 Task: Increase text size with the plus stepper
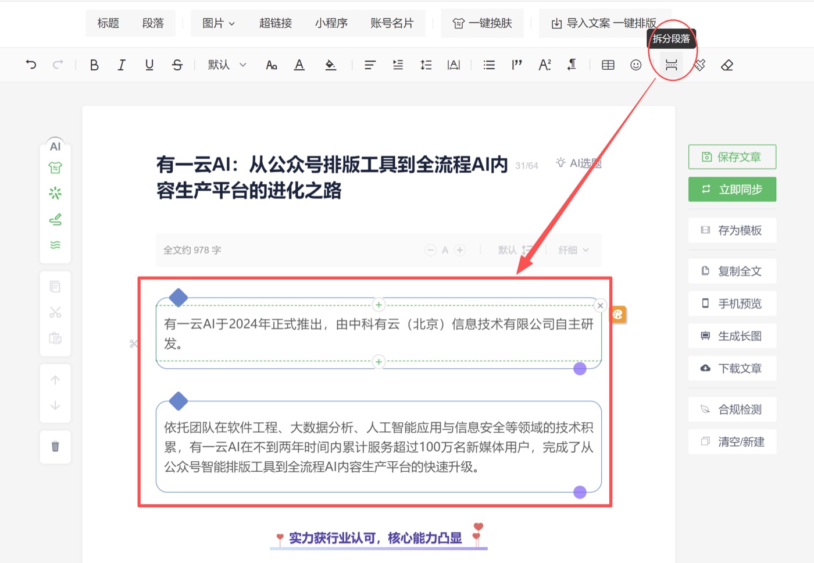460,250
